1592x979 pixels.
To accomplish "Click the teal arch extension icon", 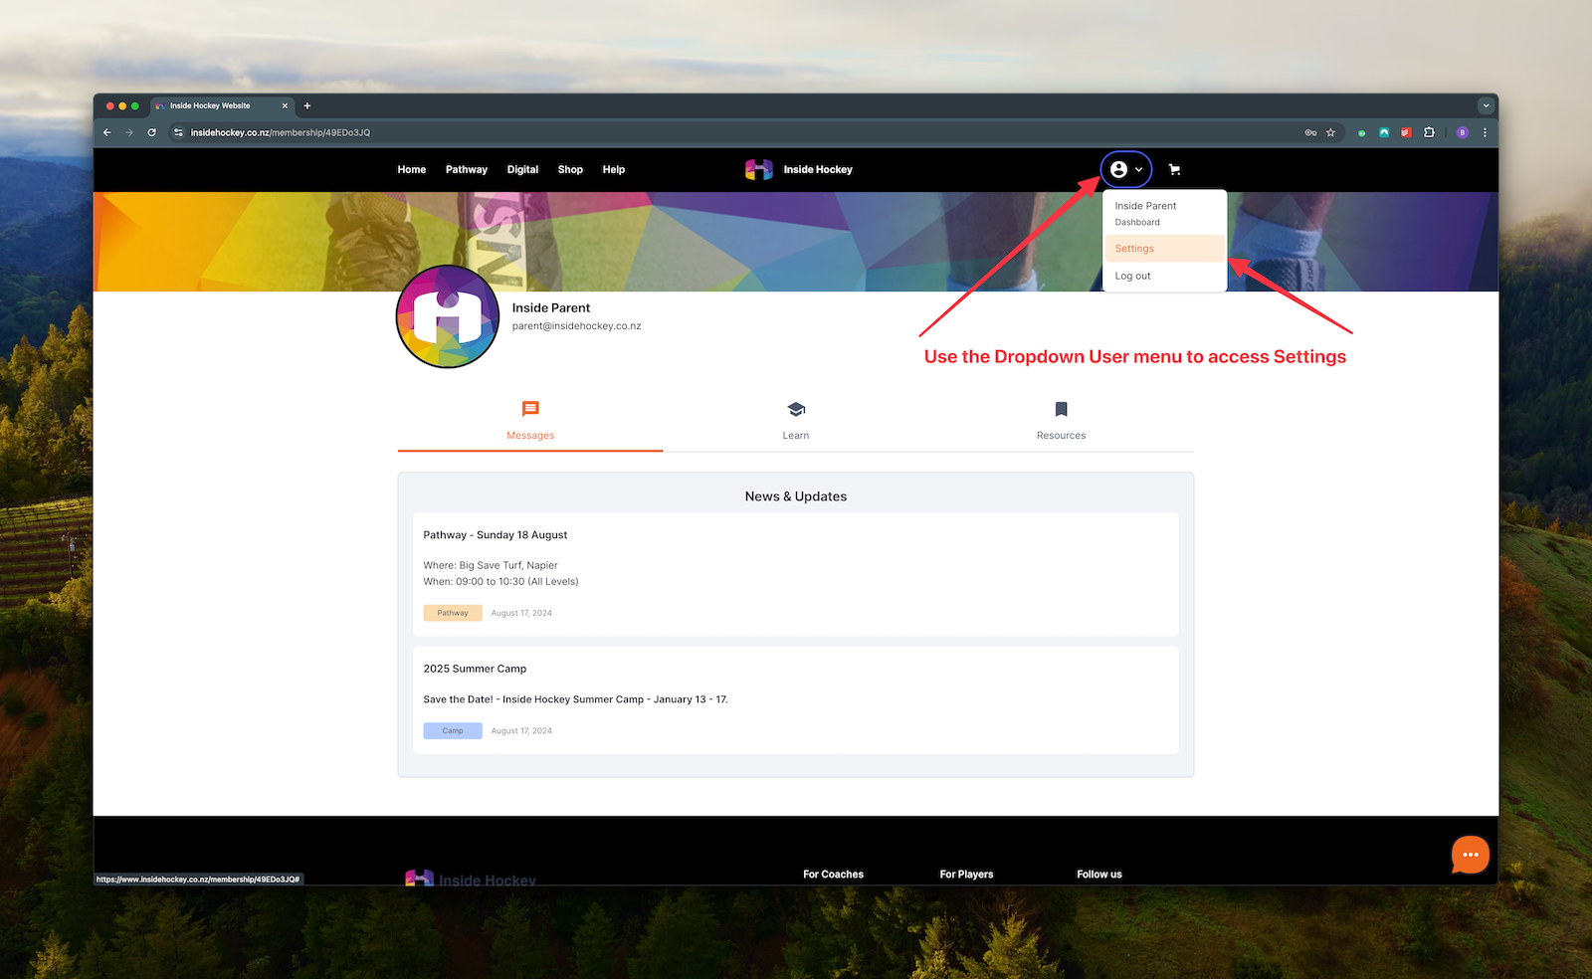I will 1384,132.
